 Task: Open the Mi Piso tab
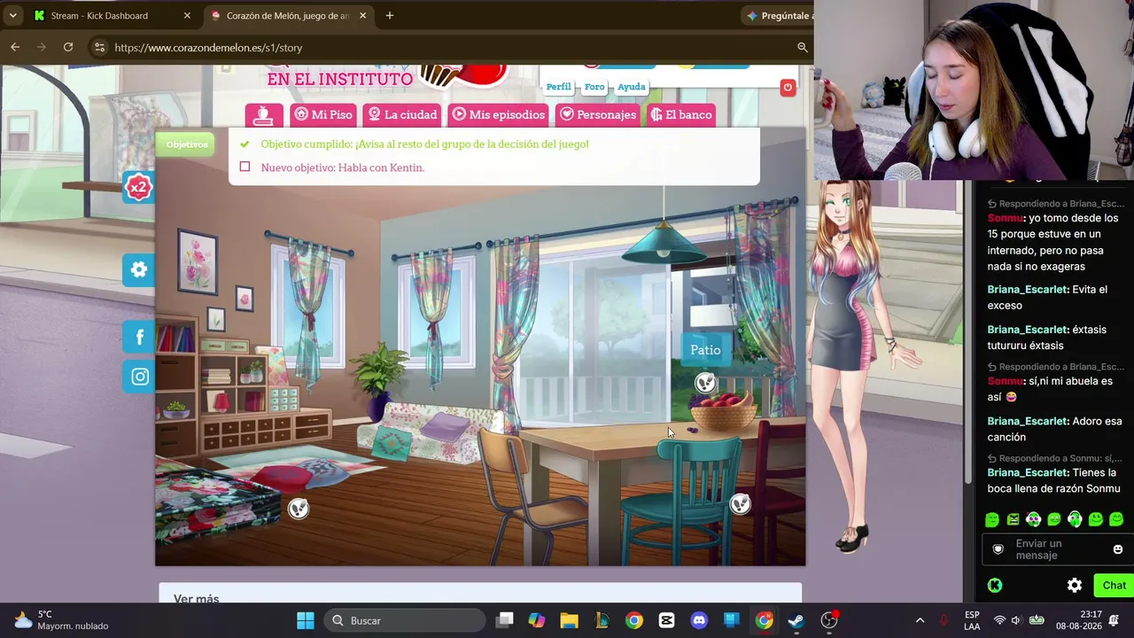[322, 115]
